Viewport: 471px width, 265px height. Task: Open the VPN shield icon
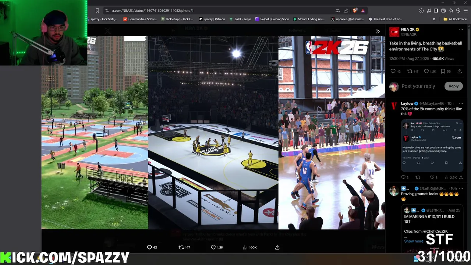click(458, 10)
